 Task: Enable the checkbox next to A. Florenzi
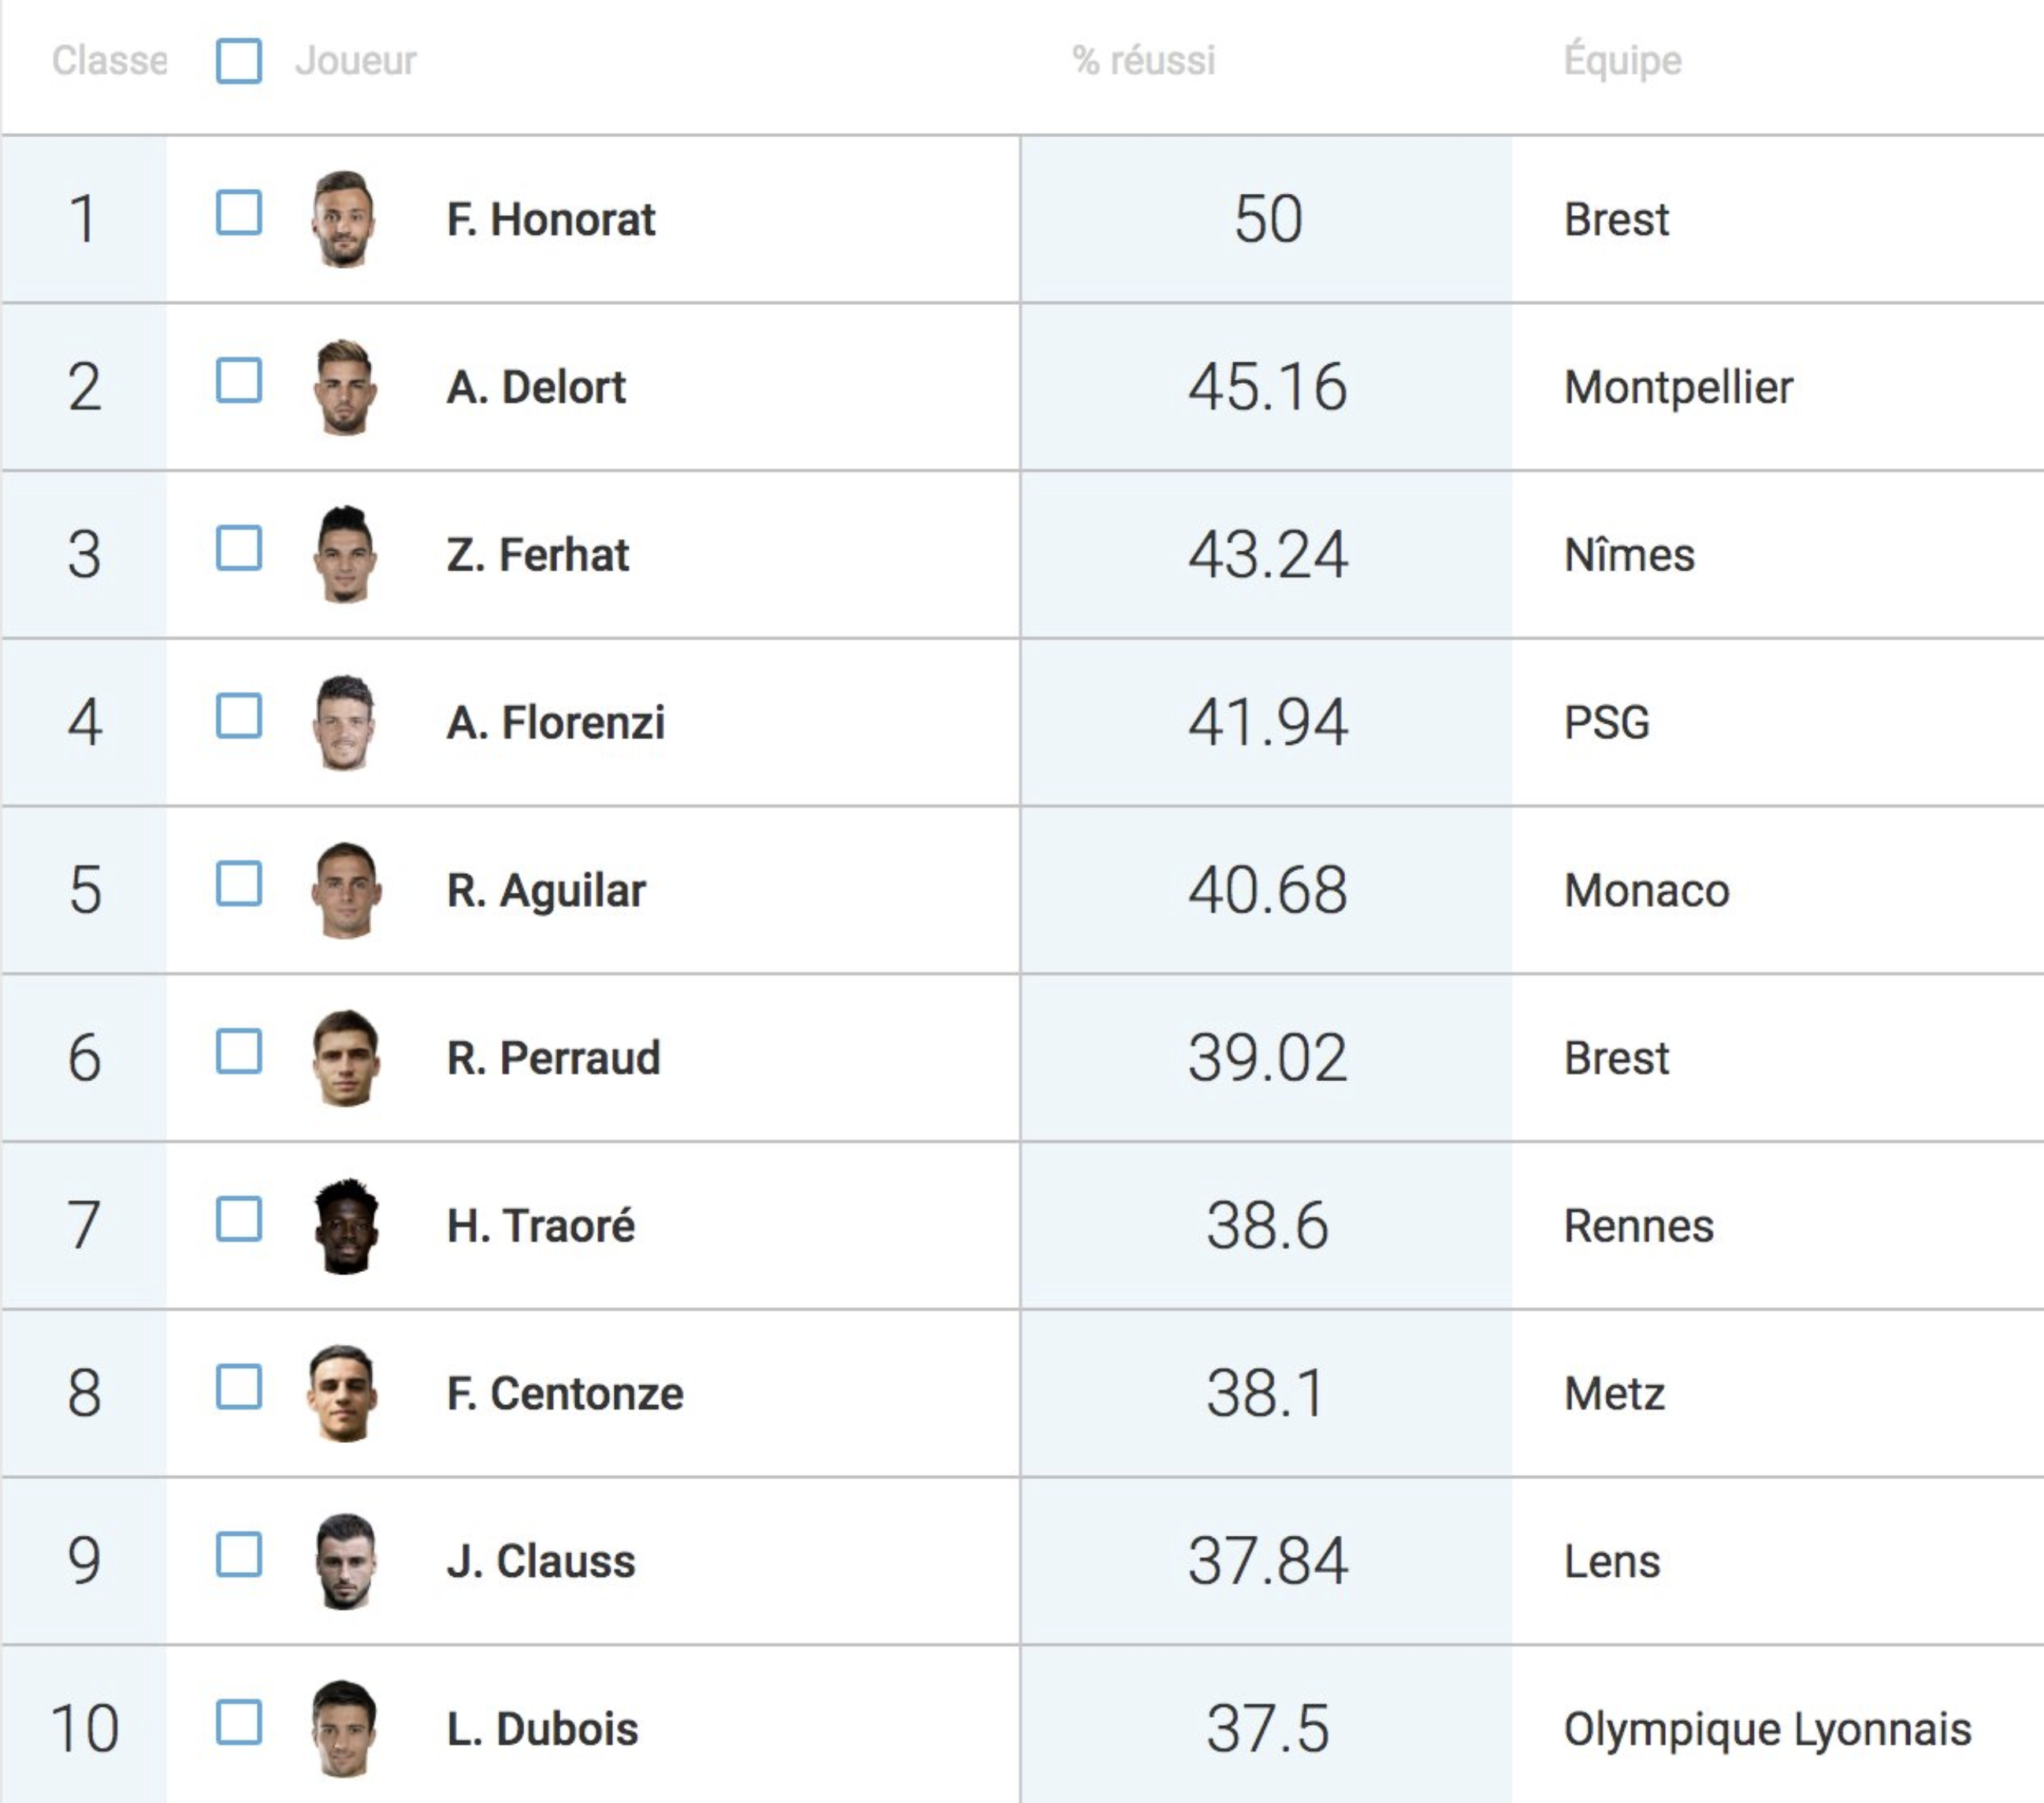click(239, 716)
